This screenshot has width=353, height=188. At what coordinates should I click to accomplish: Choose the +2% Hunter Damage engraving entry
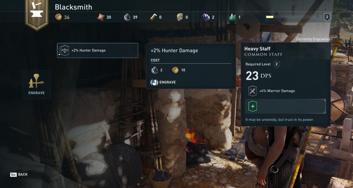pyautogui.click(x=98, y=50)
